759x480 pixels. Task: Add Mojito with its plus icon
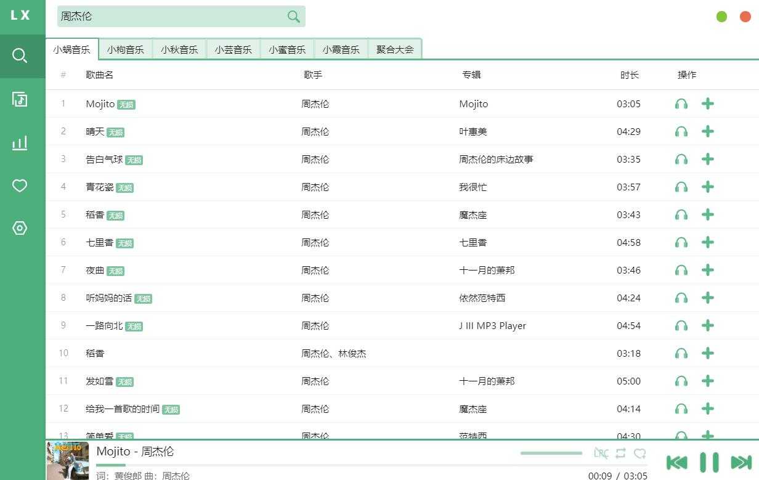pos(707,104)
